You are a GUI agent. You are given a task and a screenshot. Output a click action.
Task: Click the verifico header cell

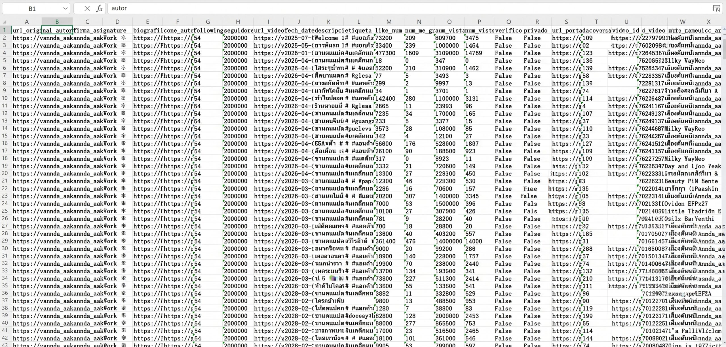coord(508,30)
